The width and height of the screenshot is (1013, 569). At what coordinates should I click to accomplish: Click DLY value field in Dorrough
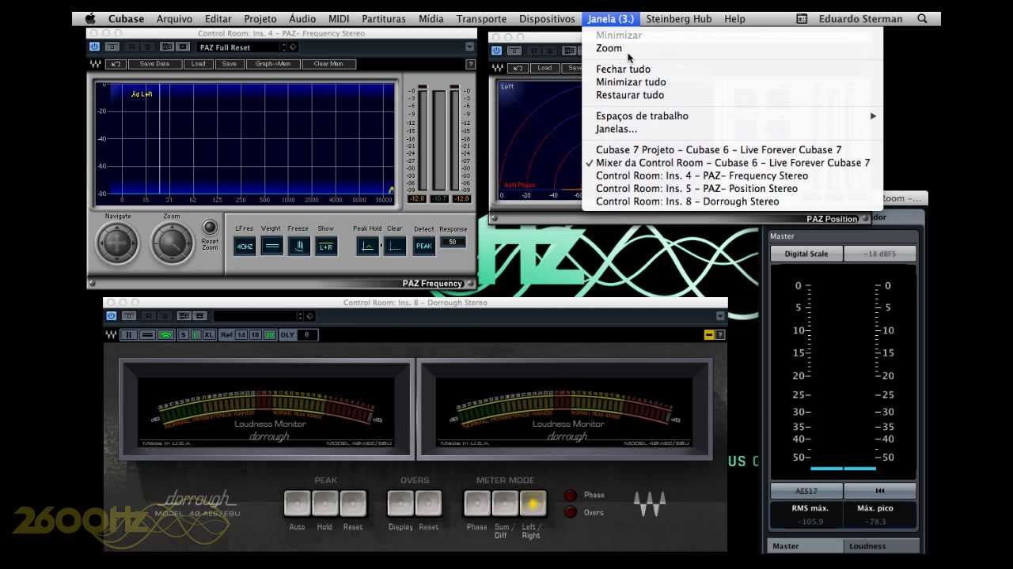click(307, 335)
